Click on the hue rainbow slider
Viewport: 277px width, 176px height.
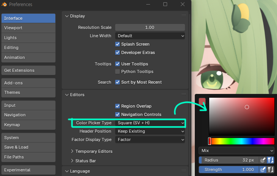241,141
